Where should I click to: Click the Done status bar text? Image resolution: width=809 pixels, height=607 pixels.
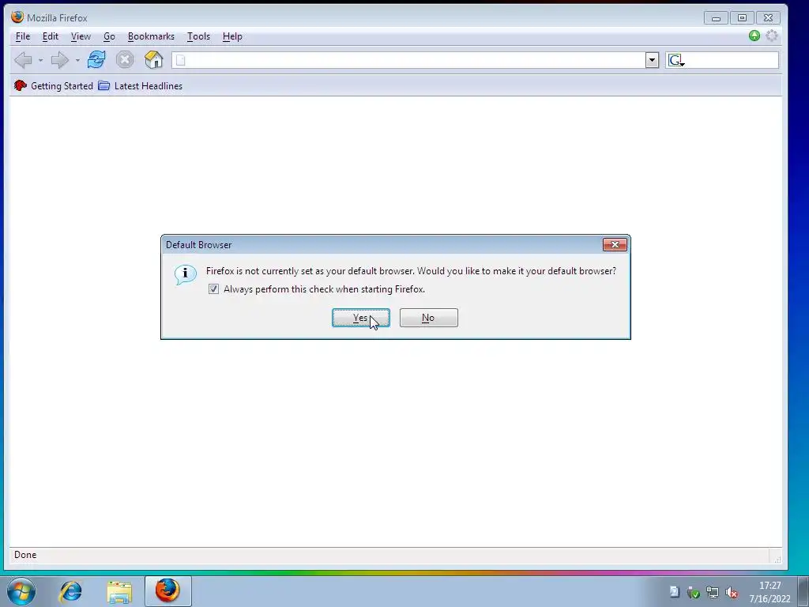[x=25, y=555]
